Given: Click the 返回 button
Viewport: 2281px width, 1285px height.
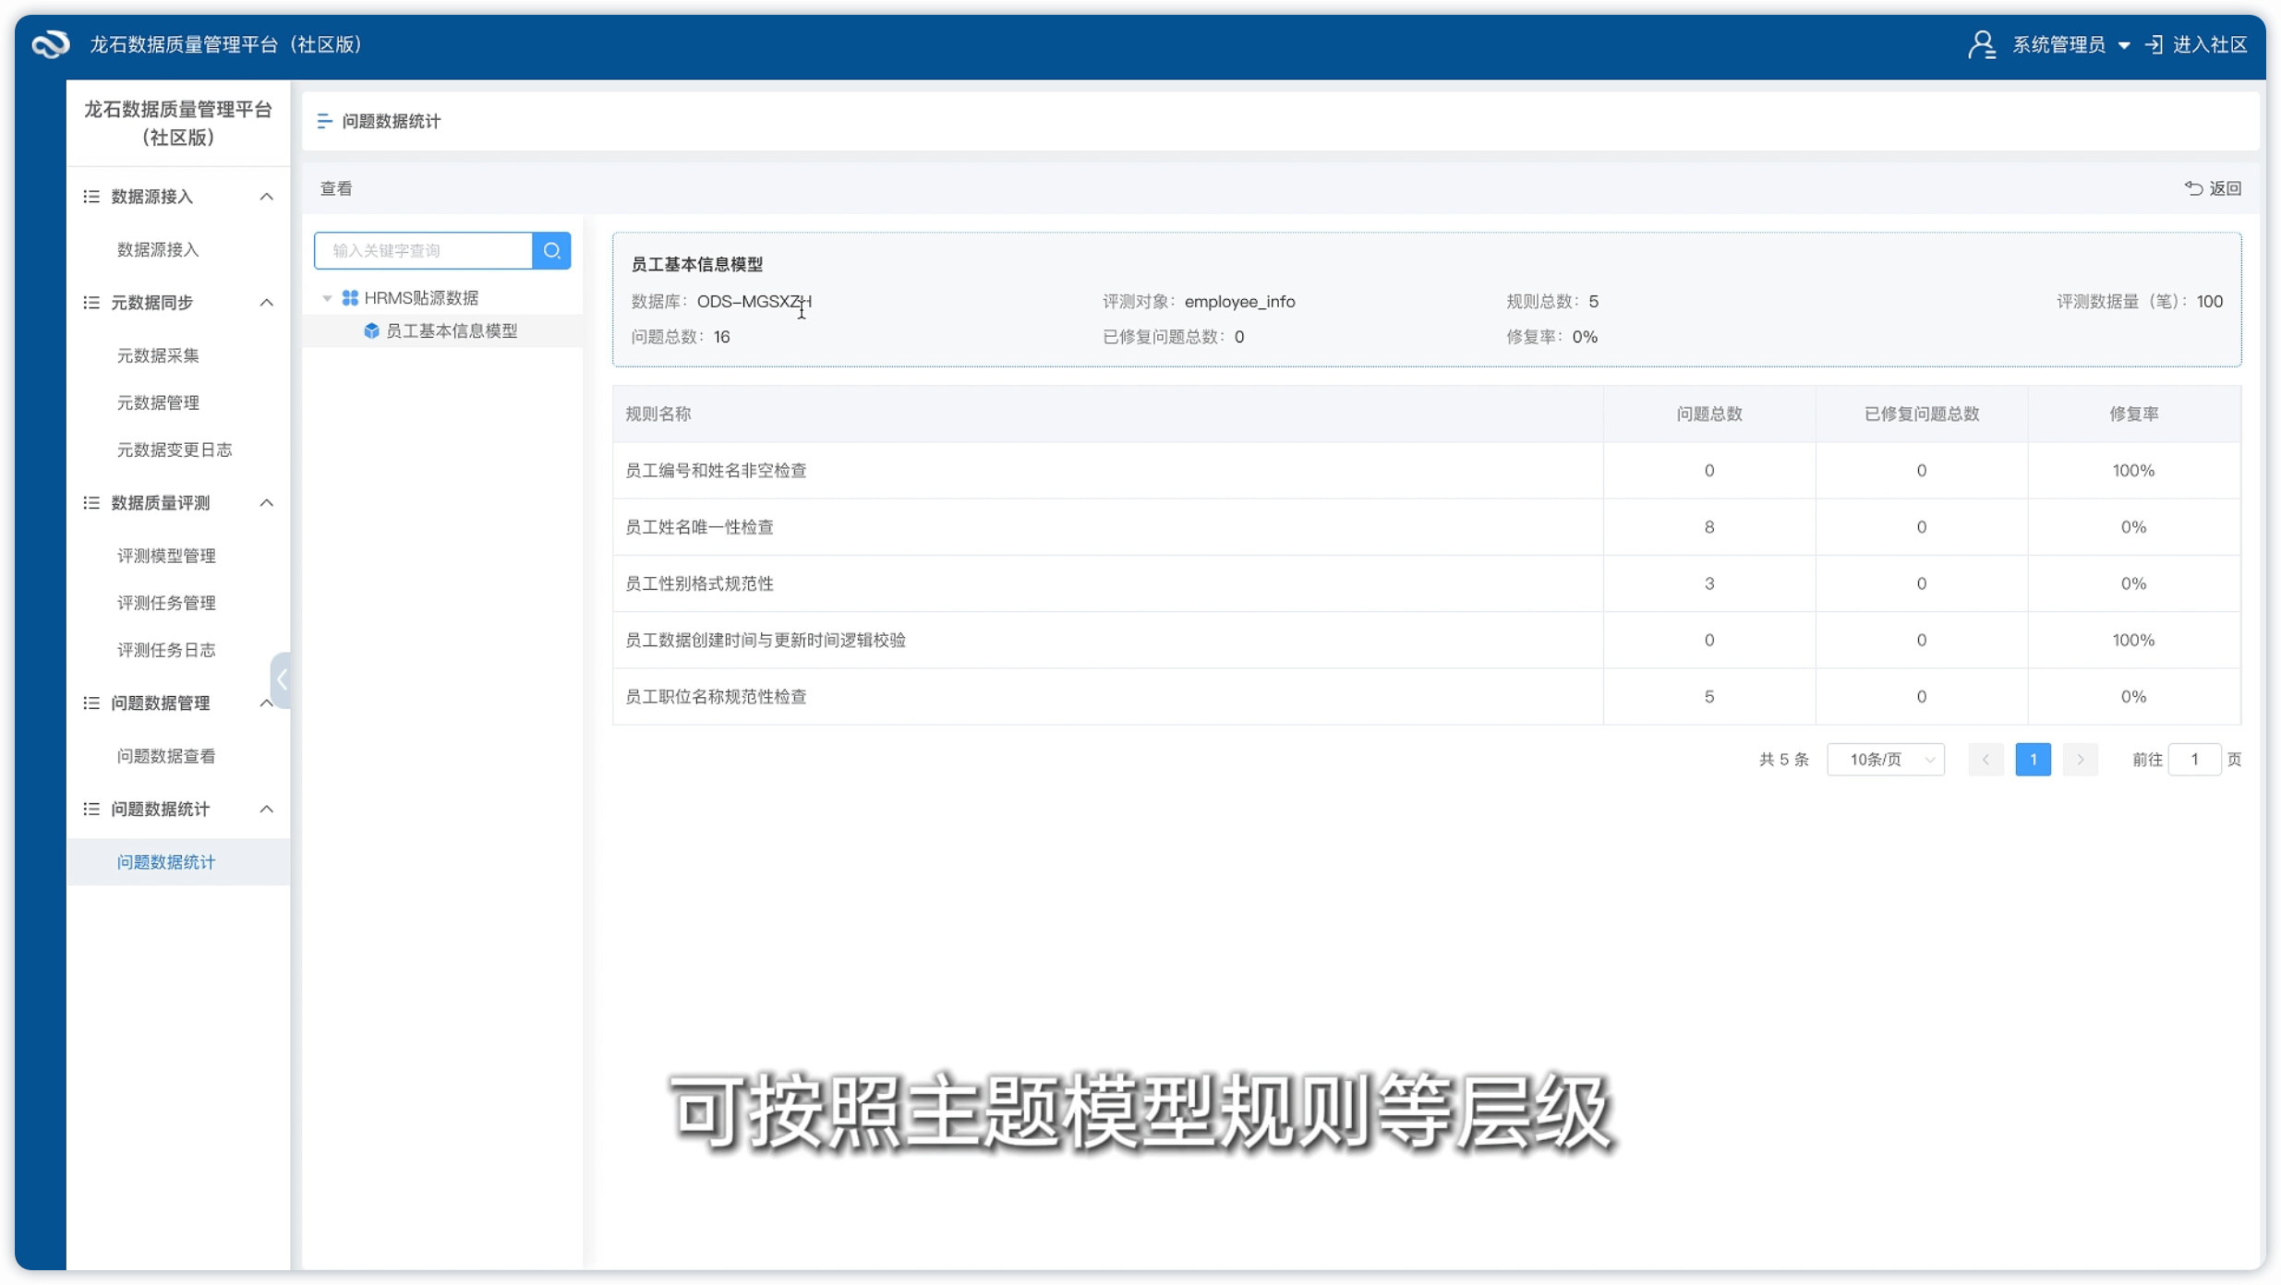Looking at the screenshot, I should pyautogui.click(x=2213, y=188).
